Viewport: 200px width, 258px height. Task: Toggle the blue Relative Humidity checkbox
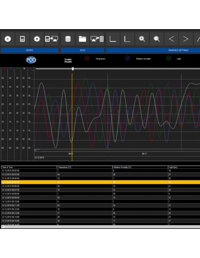(128, 58)
